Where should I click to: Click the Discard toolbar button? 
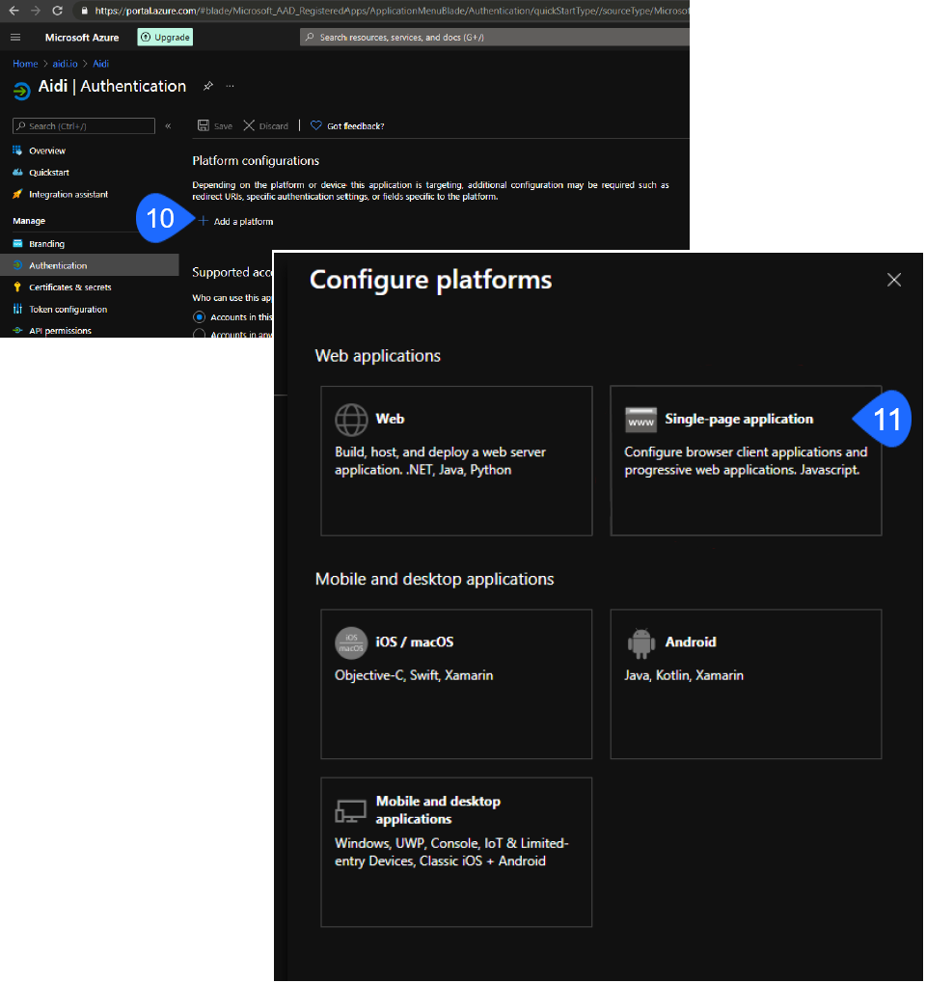(266, 126)
